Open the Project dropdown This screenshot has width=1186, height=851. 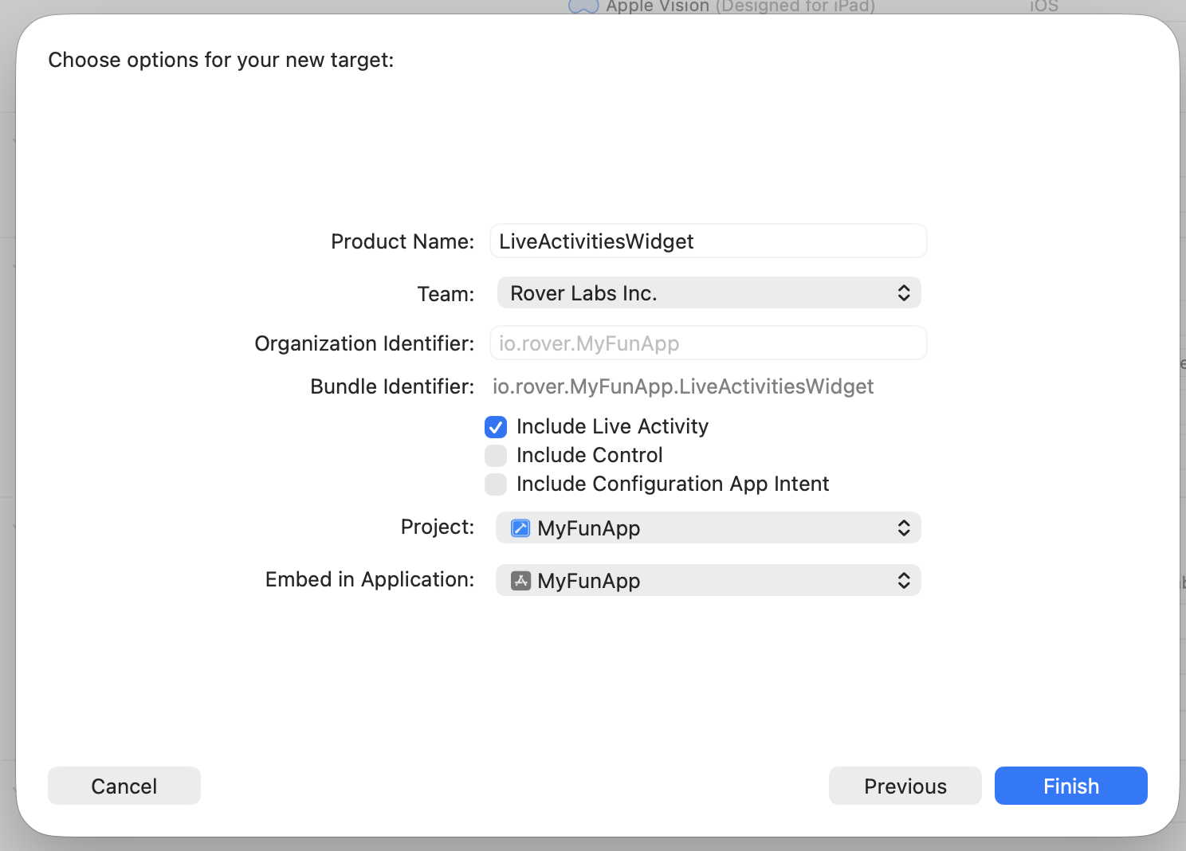click(708, 527)
